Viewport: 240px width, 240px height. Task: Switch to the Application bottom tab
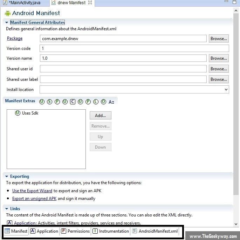(x=44, y=231)
